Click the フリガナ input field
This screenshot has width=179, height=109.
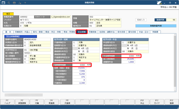(45, 20)
